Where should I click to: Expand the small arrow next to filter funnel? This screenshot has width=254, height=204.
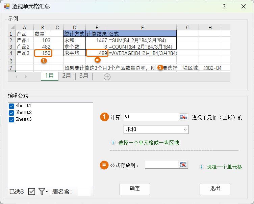tap(47, 192)
